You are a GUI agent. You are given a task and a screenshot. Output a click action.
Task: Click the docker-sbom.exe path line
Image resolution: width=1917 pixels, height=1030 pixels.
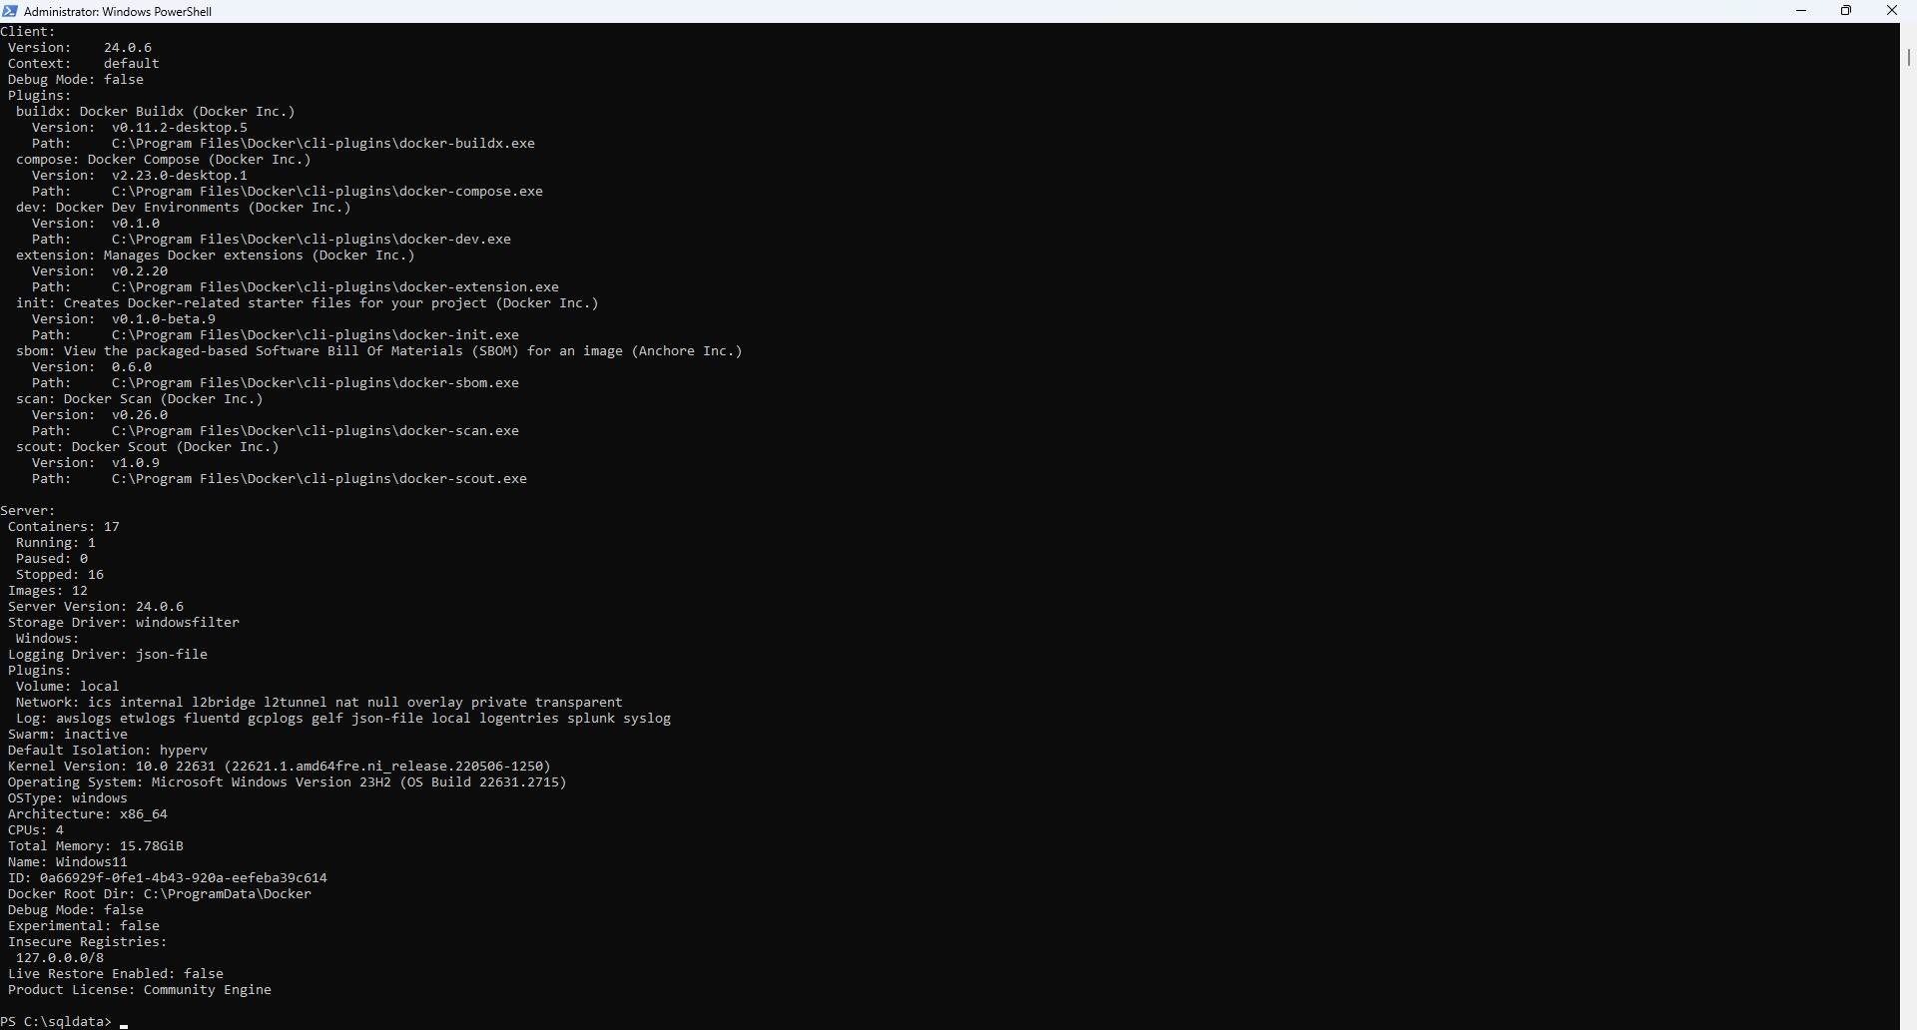click(276, 383)
